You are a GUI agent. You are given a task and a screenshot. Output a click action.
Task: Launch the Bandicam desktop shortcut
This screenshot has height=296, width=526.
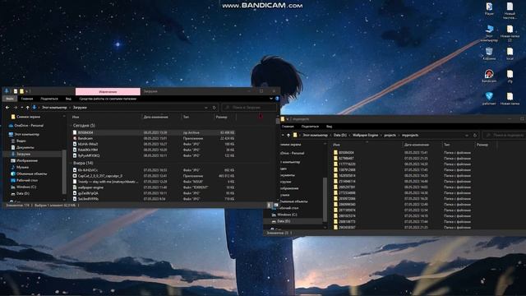click(489, 76)
